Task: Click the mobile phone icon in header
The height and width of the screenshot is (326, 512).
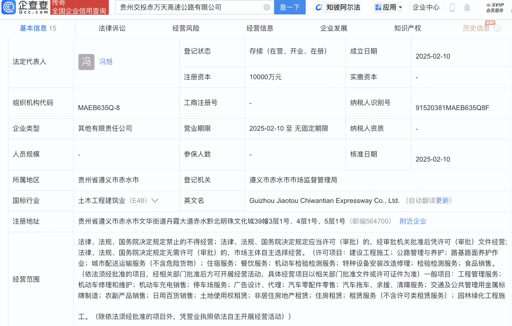Action: coord(452,8)
